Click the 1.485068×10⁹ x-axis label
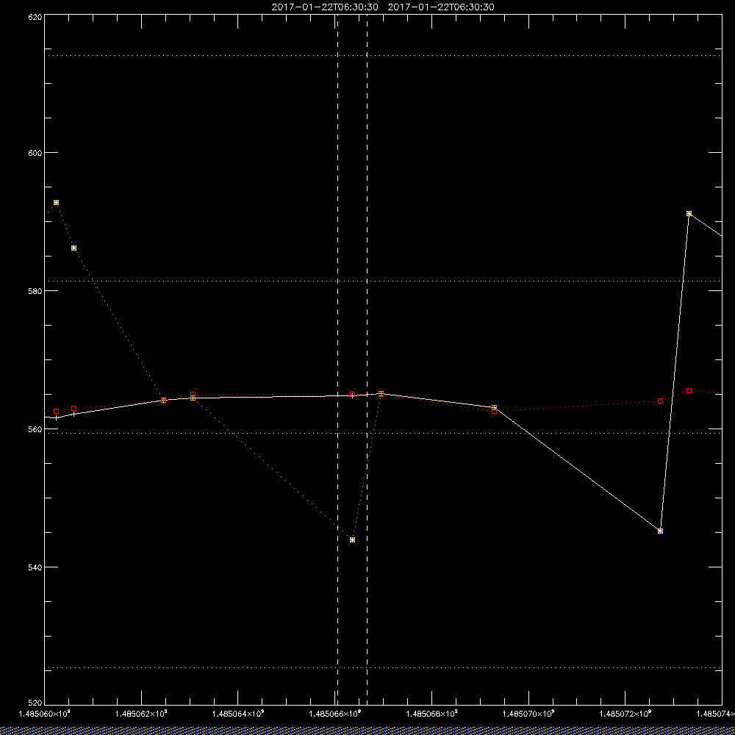The image size is (735, 735). coord(432,714)
